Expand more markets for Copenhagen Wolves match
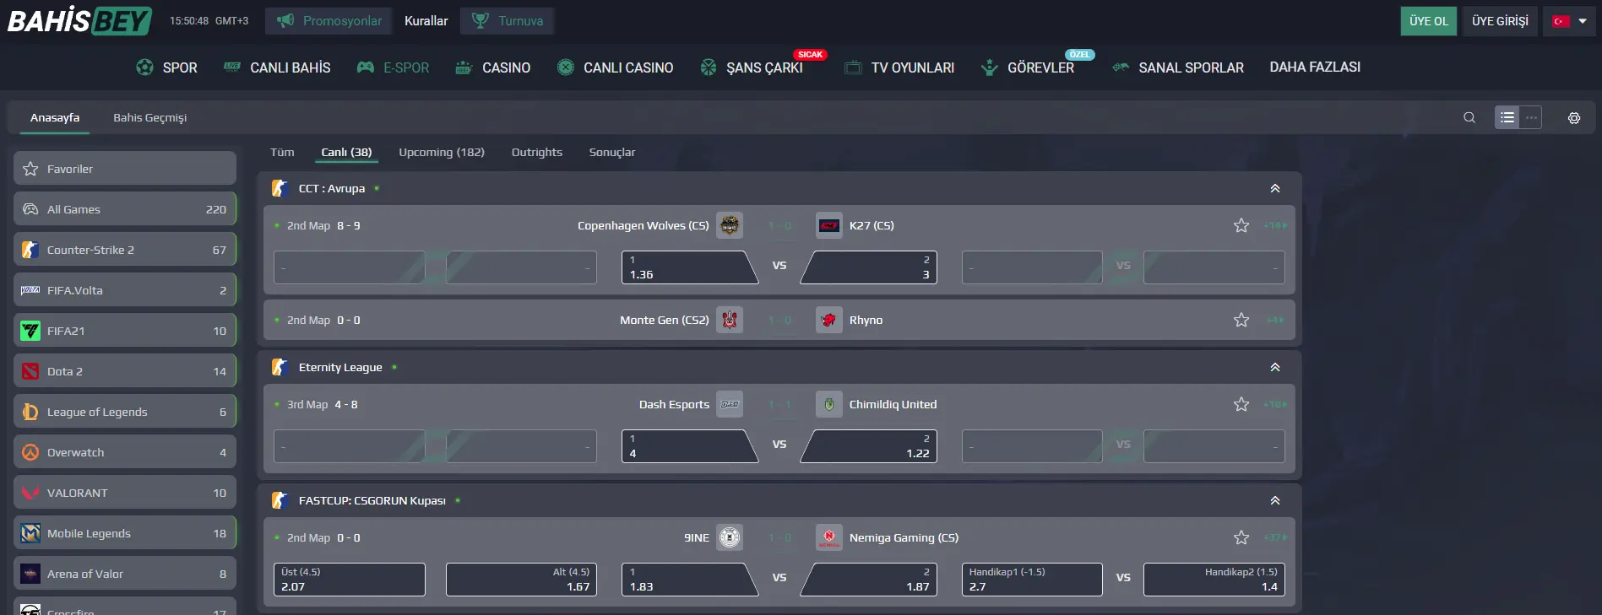The height and width of the screenshot is (615, 1602). click(x=1275, y=225)
